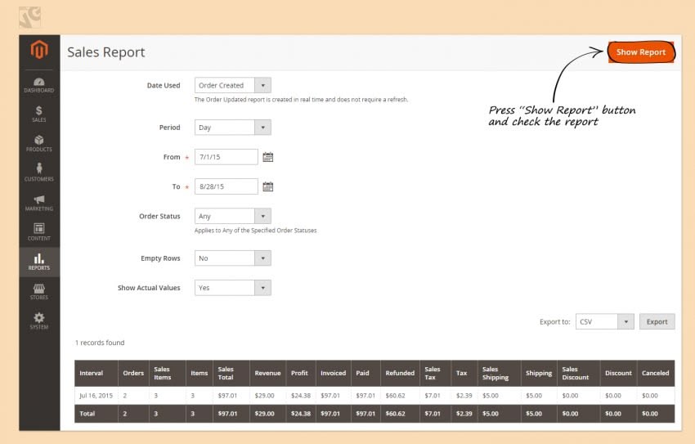Screen dimensions: 695x444
Task: Open the Customers sidebar menu
Action: [x=39, y=173]
